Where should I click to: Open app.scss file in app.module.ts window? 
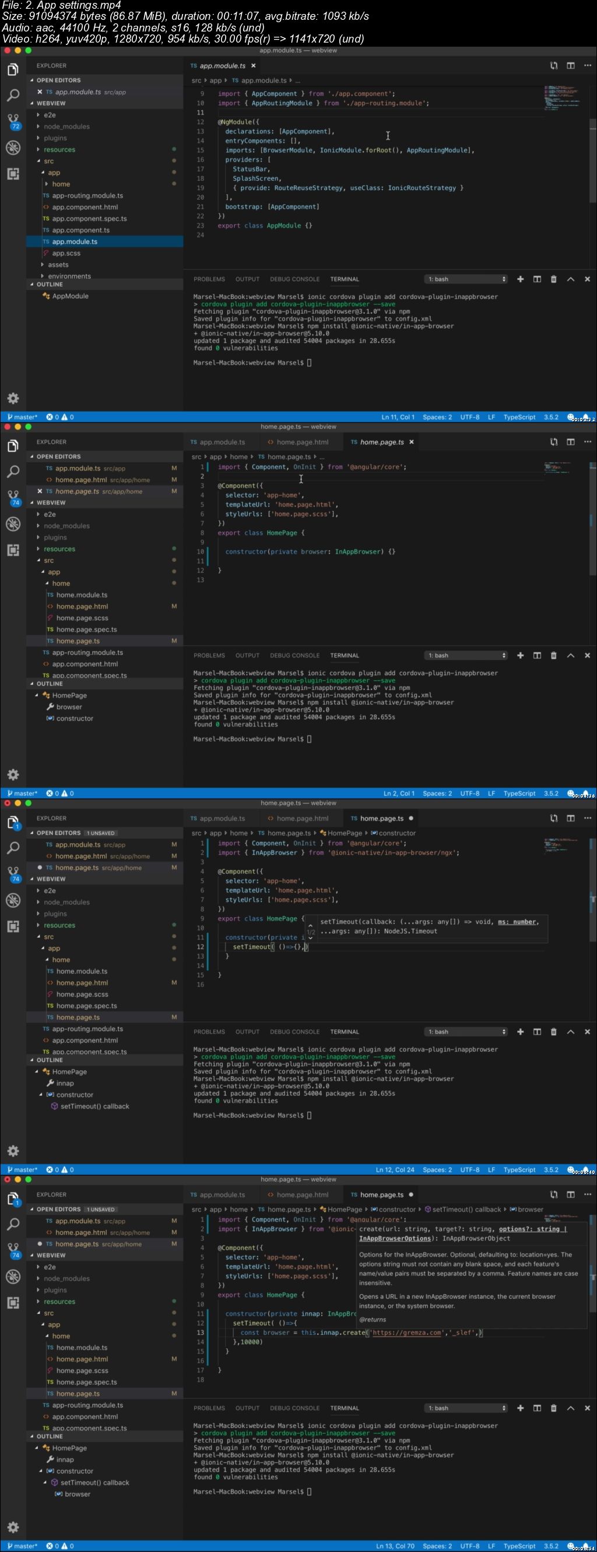pyautogui.click(x=66, y=253)
